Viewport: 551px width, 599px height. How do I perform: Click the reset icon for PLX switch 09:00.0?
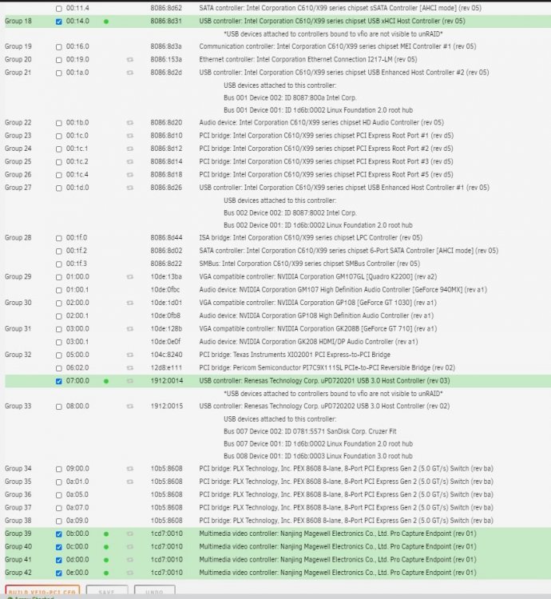[x=130, y=468]
